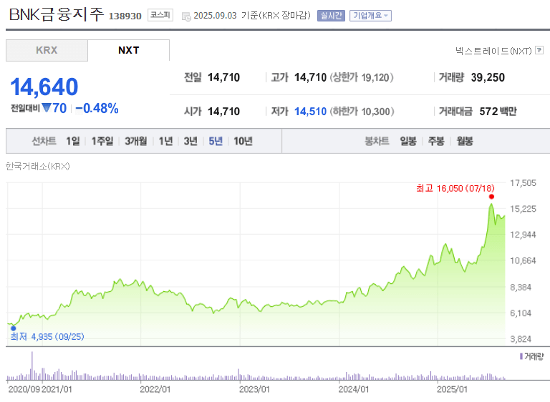Viewport: 550px width, 402px height.
Task: Click the blue 최저 4,935 low marker
Action: coord(14,328)
